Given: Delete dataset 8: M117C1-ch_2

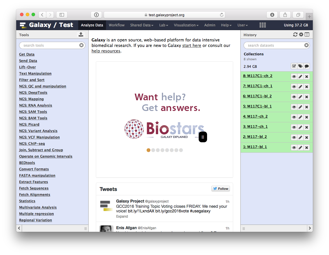Looking at the screenshot, I should pos(306,76).
